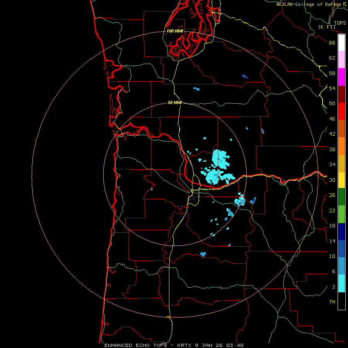This screenshot has width=348, height=348.
Task: Select the dark green legend swatch
Action: [x=341, y=197]
